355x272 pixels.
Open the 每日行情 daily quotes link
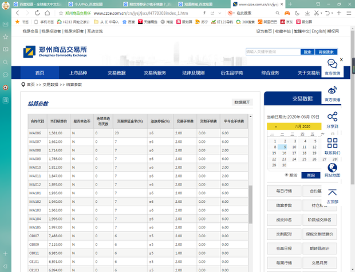283,191
